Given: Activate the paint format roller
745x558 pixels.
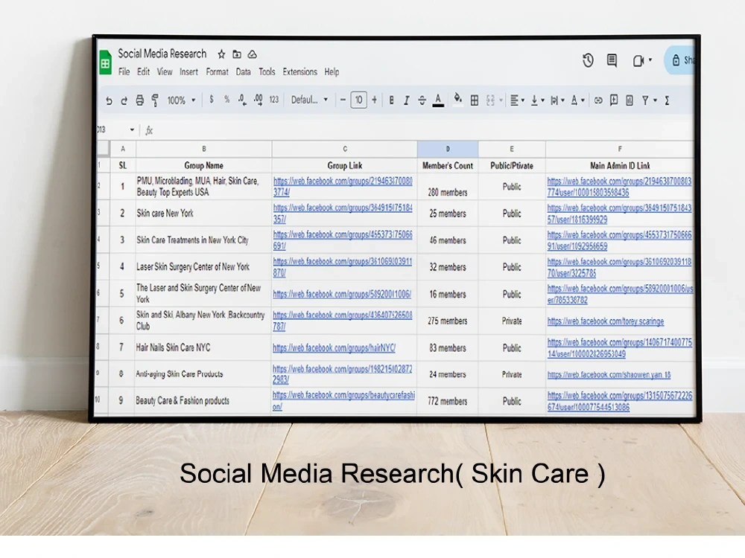Looking at the screenshot, I should (155, 100).
